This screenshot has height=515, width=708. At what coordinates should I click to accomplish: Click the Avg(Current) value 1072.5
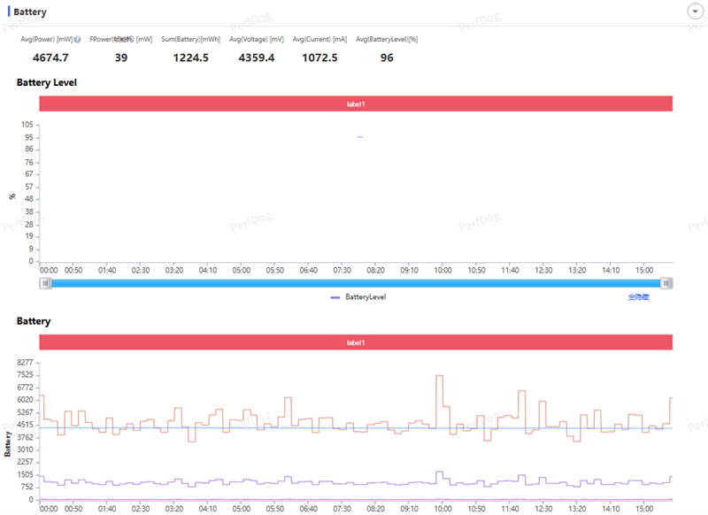coord(319,58)
